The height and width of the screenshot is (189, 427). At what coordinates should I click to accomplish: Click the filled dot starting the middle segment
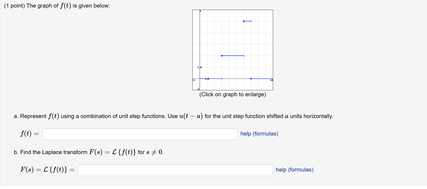tap(222, 56)
